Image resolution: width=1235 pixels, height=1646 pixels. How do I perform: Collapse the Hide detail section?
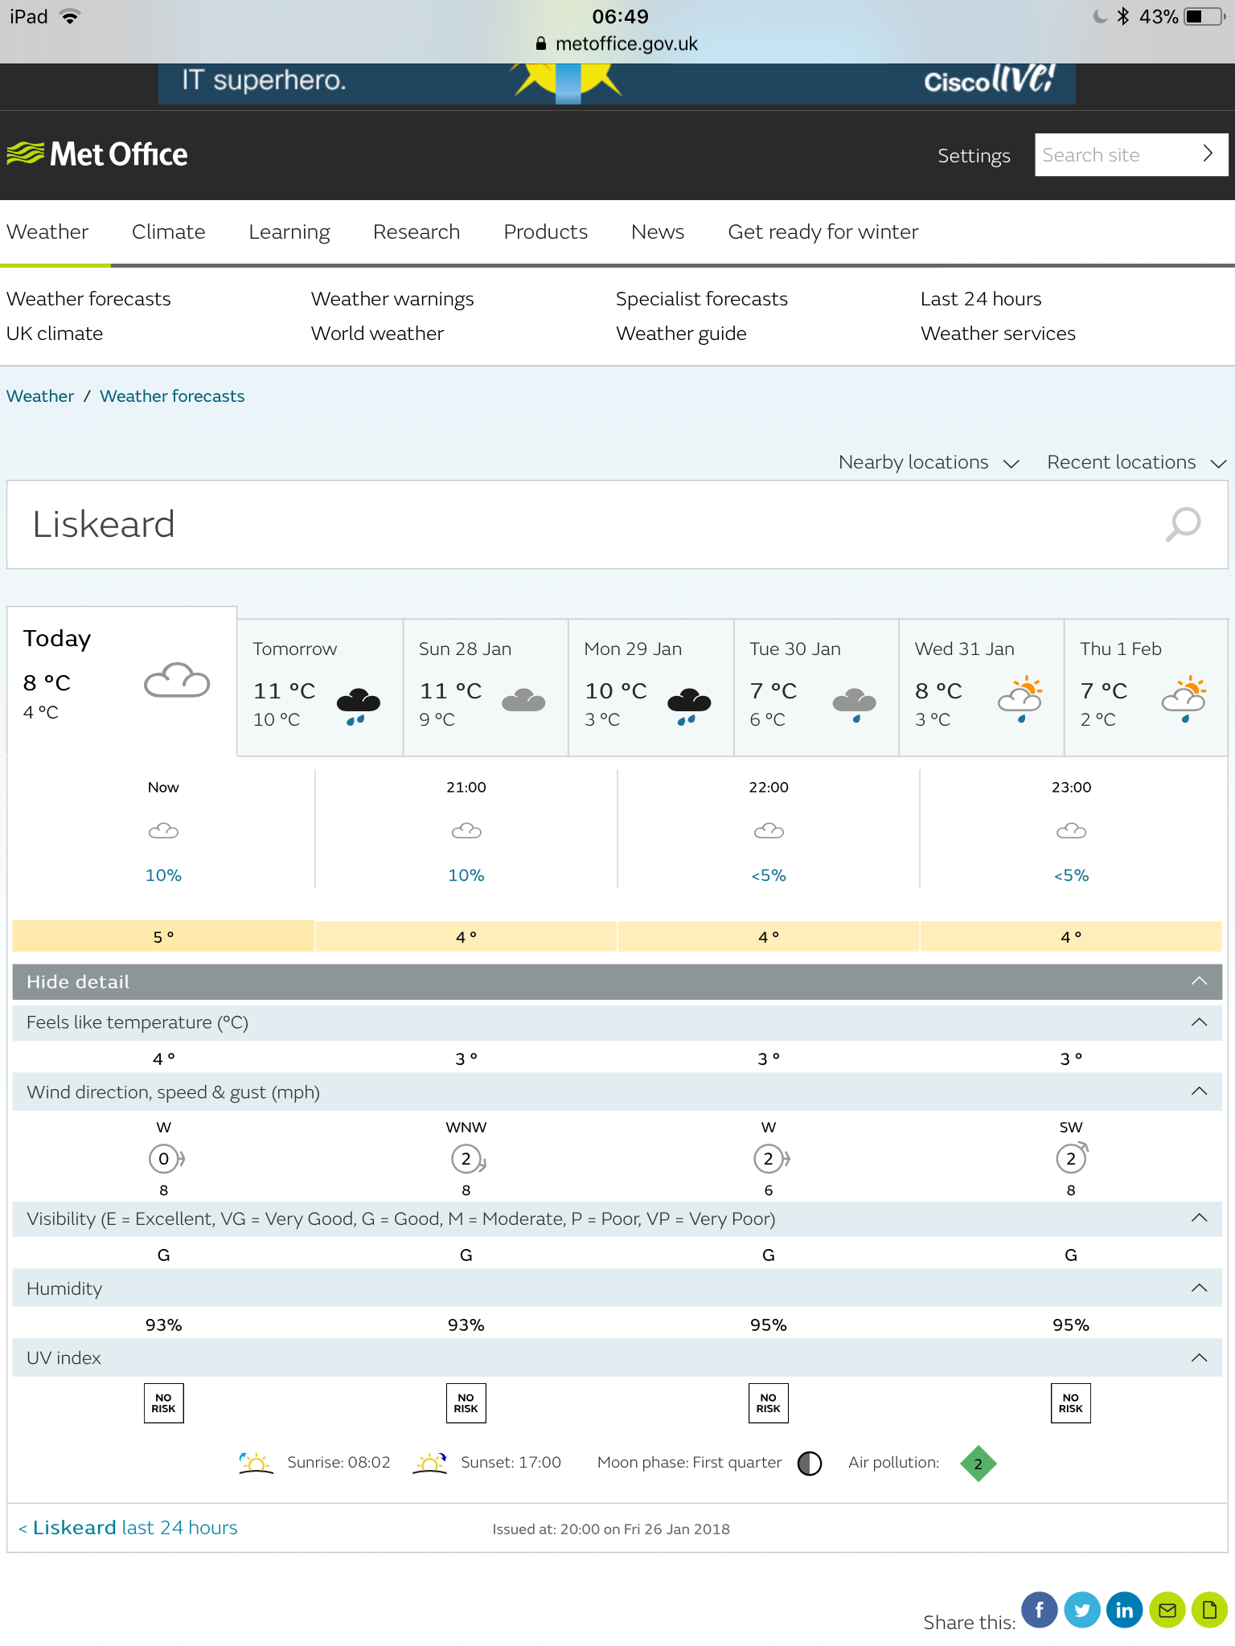pos(1199,981)
